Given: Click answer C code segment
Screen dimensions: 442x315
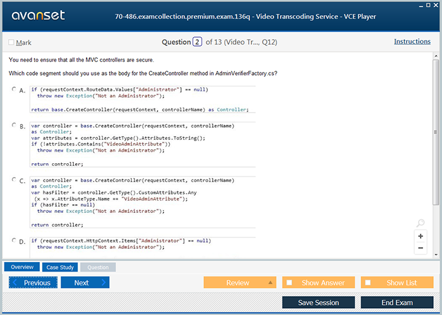Looking at the screenshot, I should (x=143, y=202).
